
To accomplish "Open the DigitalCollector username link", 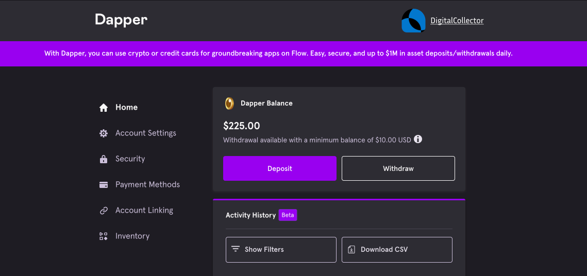I will (457, 21).
